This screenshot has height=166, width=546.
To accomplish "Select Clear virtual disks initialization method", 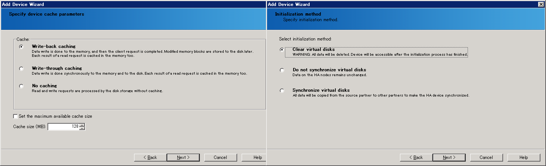I will click(x=282, y=50).
